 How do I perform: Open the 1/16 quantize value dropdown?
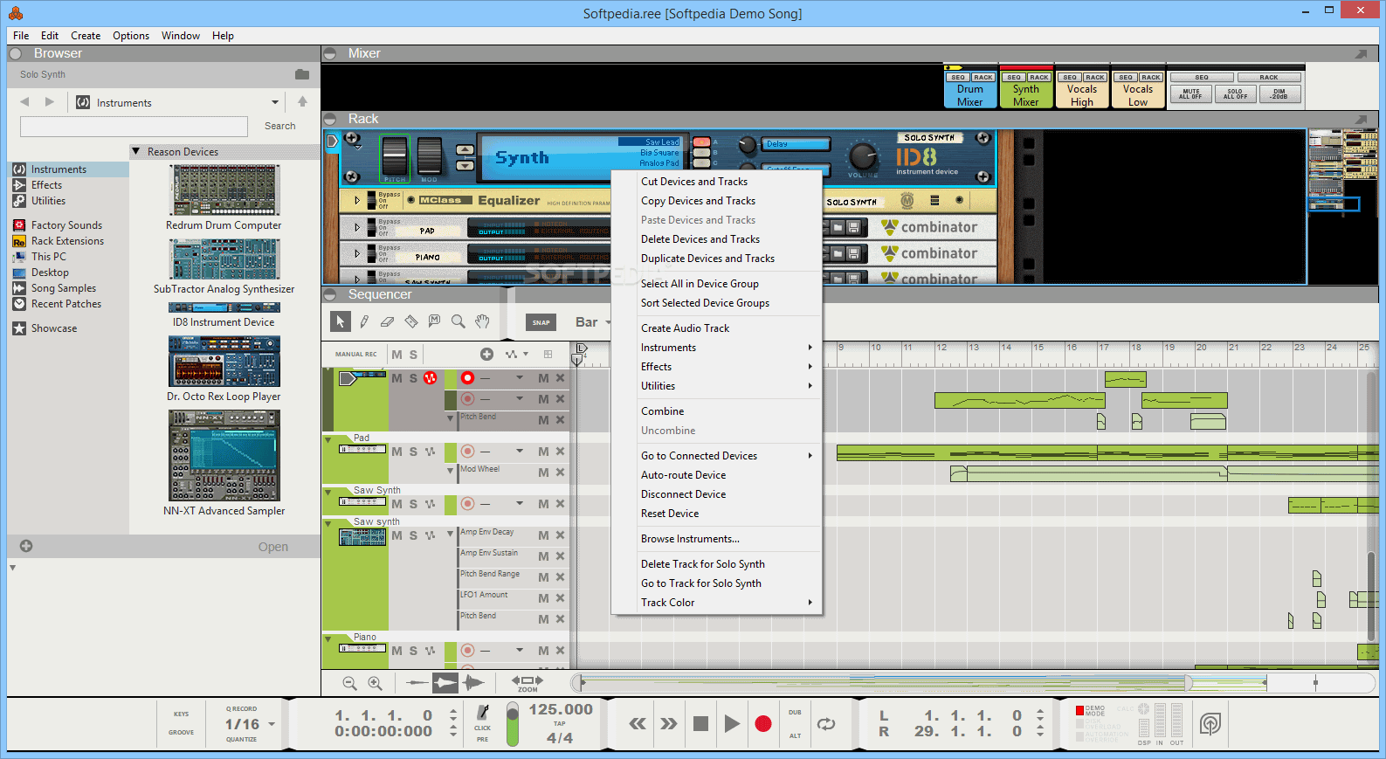coord(272,724)
